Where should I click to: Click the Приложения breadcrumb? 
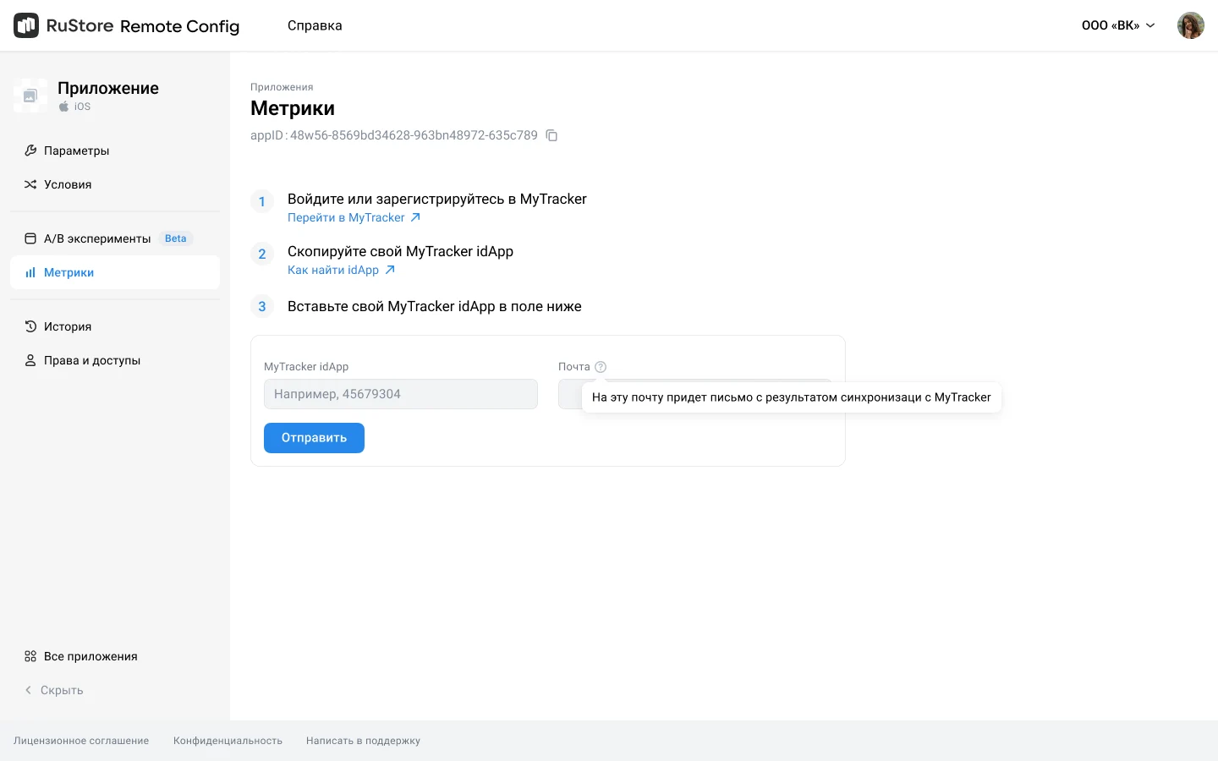click(282, 87)
